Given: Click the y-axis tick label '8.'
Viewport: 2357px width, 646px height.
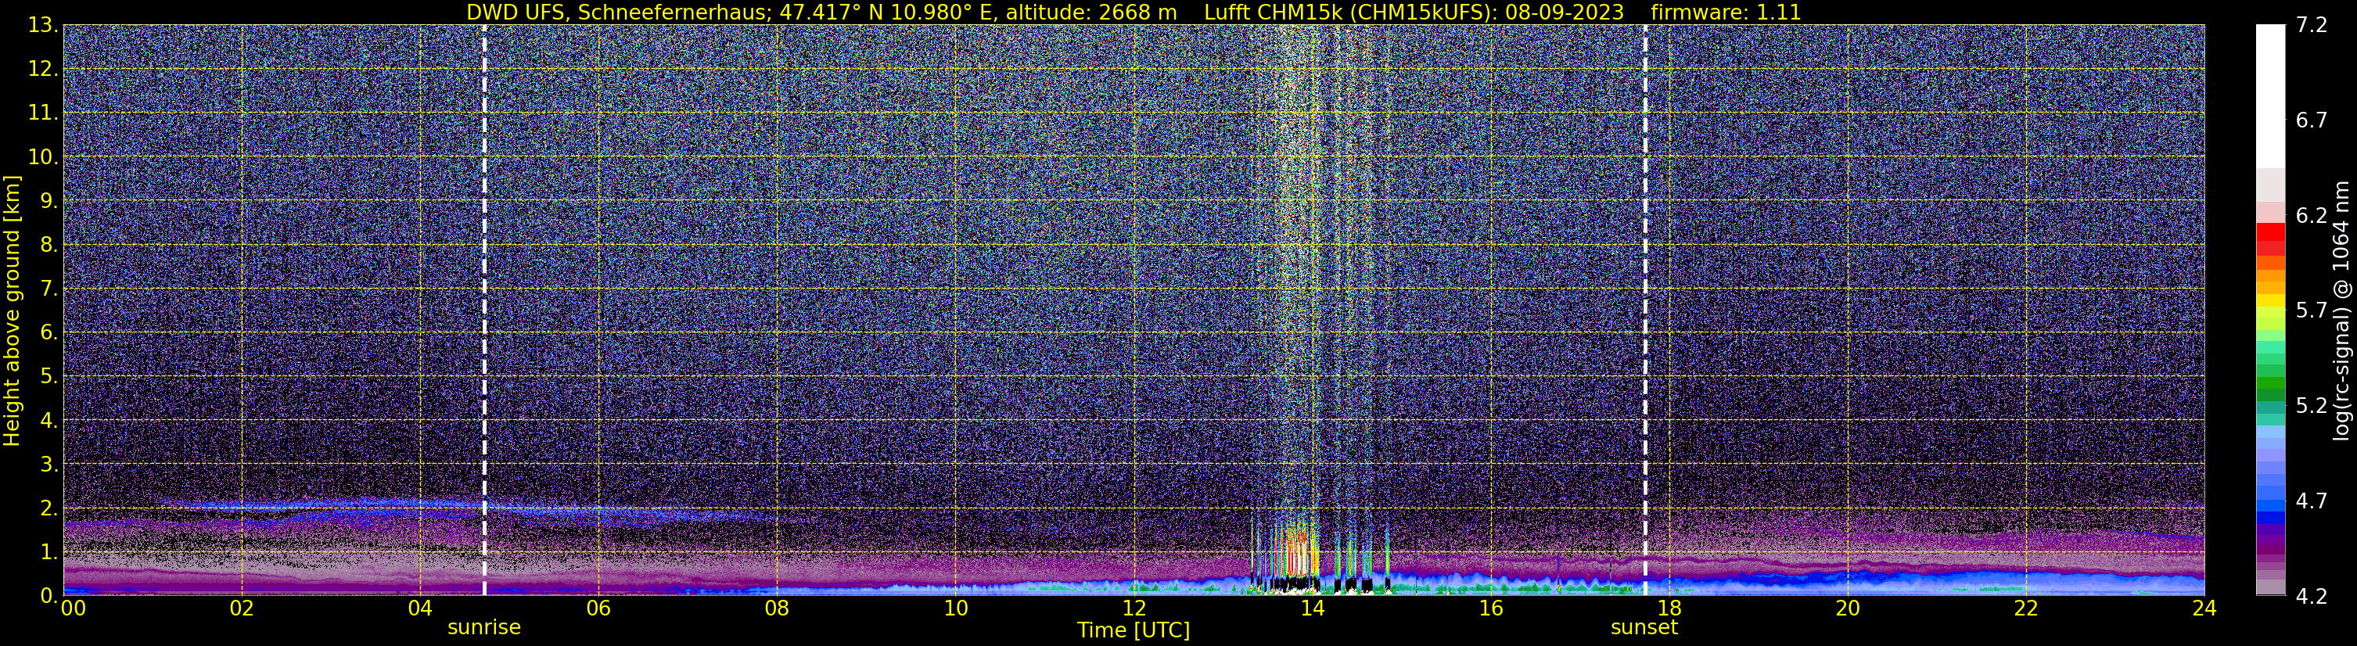Looking at the screenshot, I should click(x=49, y=244).
